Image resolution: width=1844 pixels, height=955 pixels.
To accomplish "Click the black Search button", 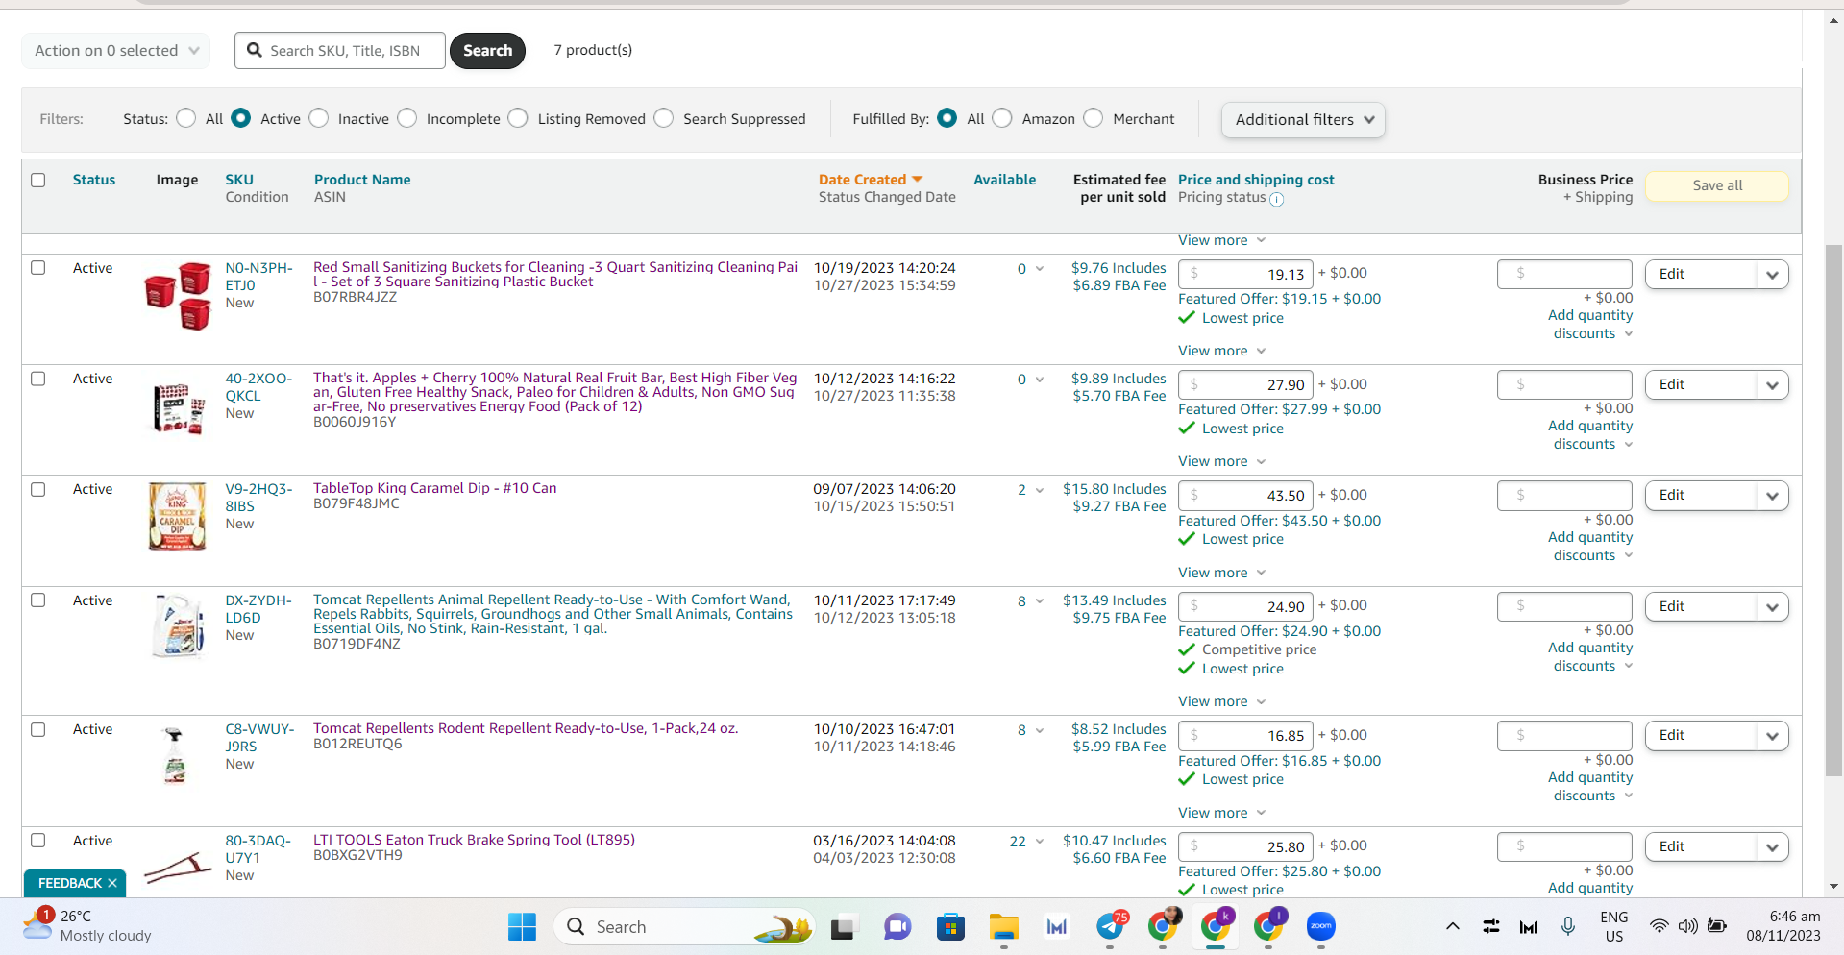I will 487,50.
